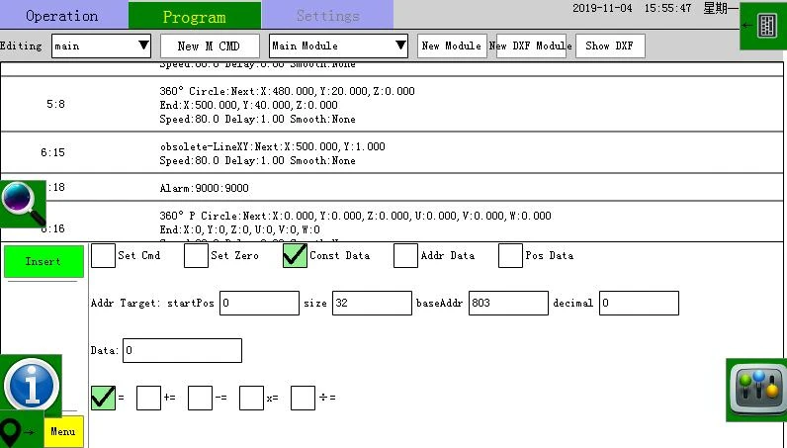
Task: Click the blue info icon
Action: tap(31, 386)
